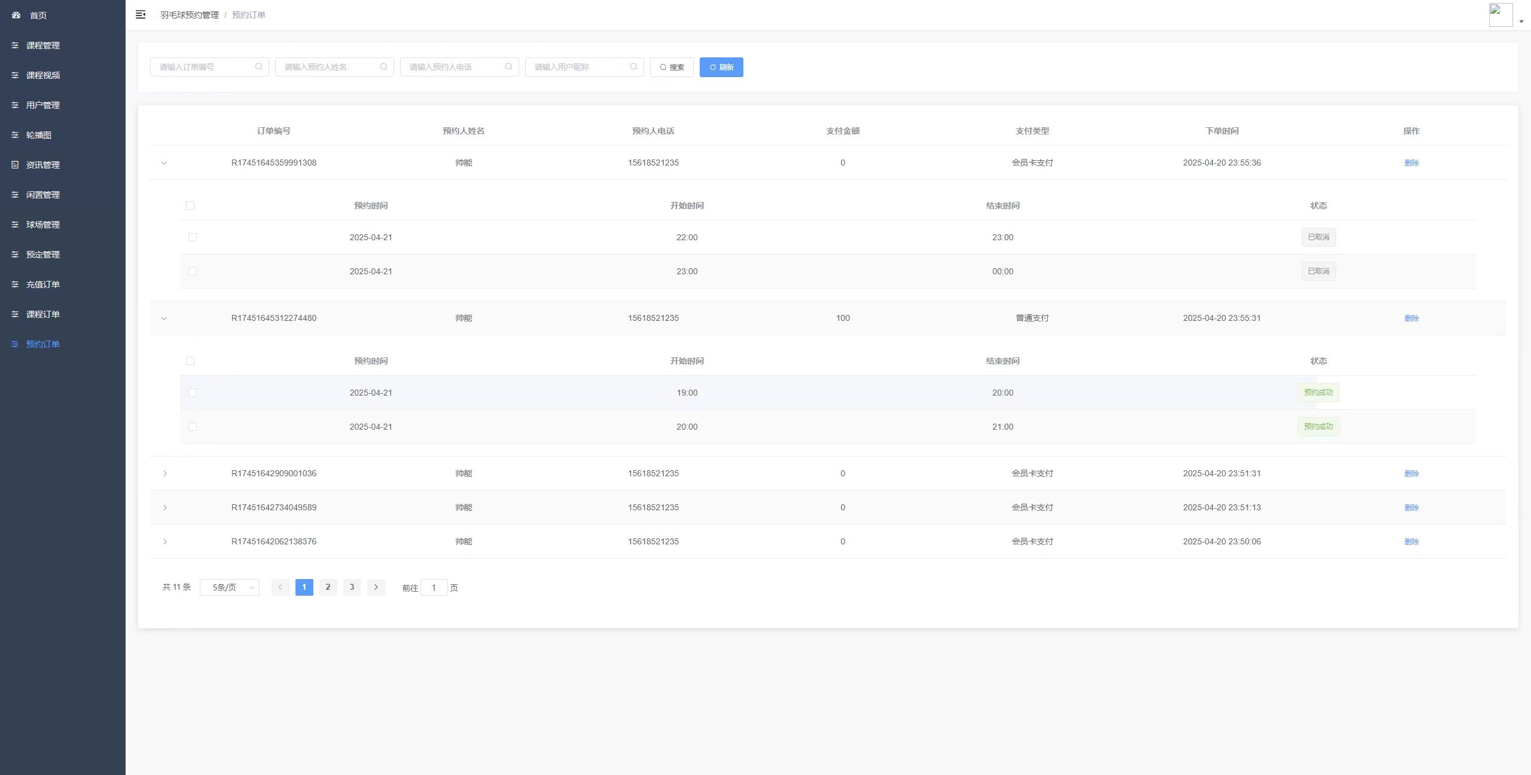Click the 普通支付 payment type cell
This screenshot has width=1531, height=775.
(1032, 318)
